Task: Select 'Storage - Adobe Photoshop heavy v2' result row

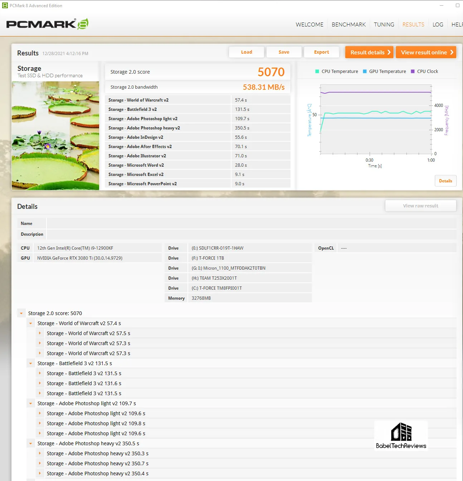Action: [x=198, y=128]
